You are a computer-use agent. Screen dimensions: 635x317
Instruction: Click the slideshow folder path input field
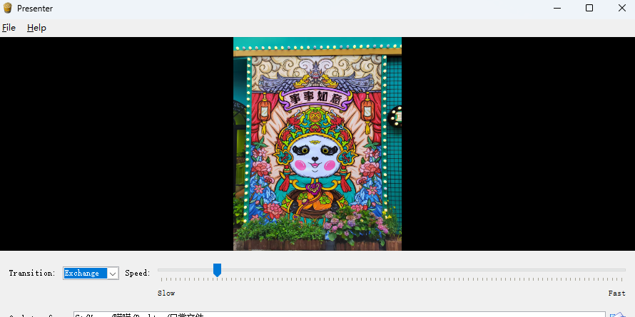coord(339,314)
